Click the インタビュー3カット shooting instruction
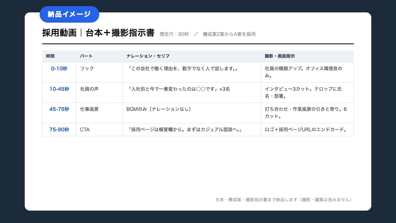Image resolution: width=396 pixels, height=223 pixels. coord(307,93)
